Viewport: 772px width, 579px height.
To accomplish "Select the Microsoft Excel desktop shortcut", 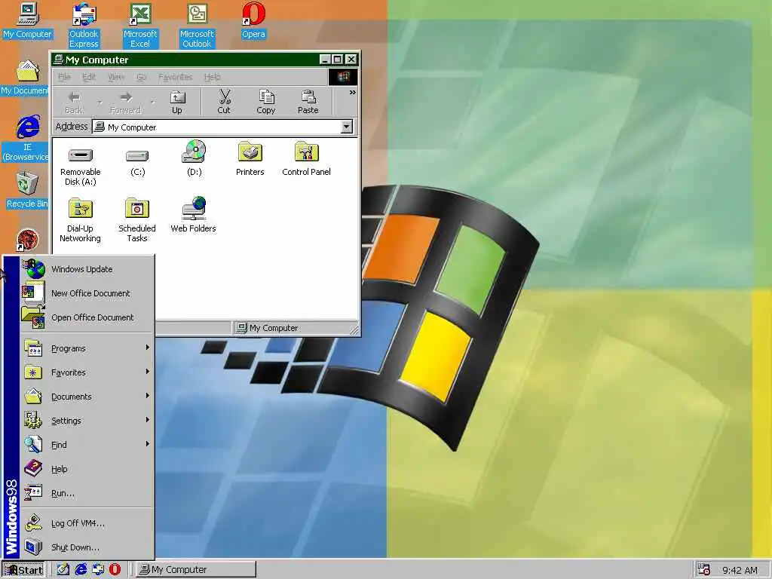I will [140, 26].
